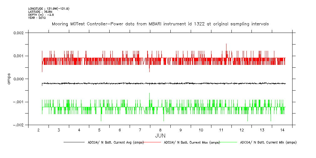Screen dimensions: 316x158
Task: Click the 'amps' y-axis label
Action: coord(10,79)
